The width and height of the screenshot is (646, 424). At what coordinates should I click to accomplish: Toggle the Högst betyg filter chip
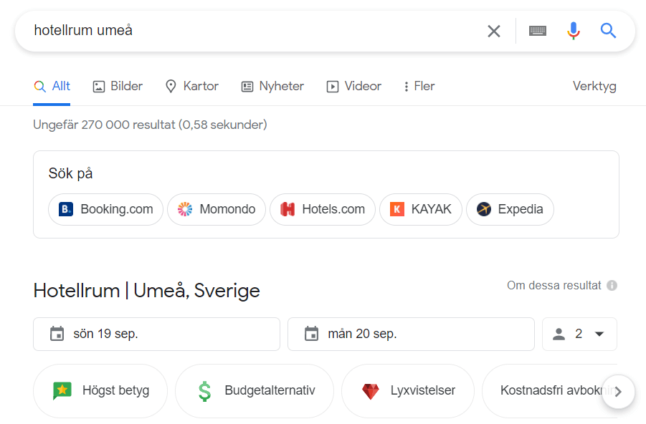[x=100, y=391]
